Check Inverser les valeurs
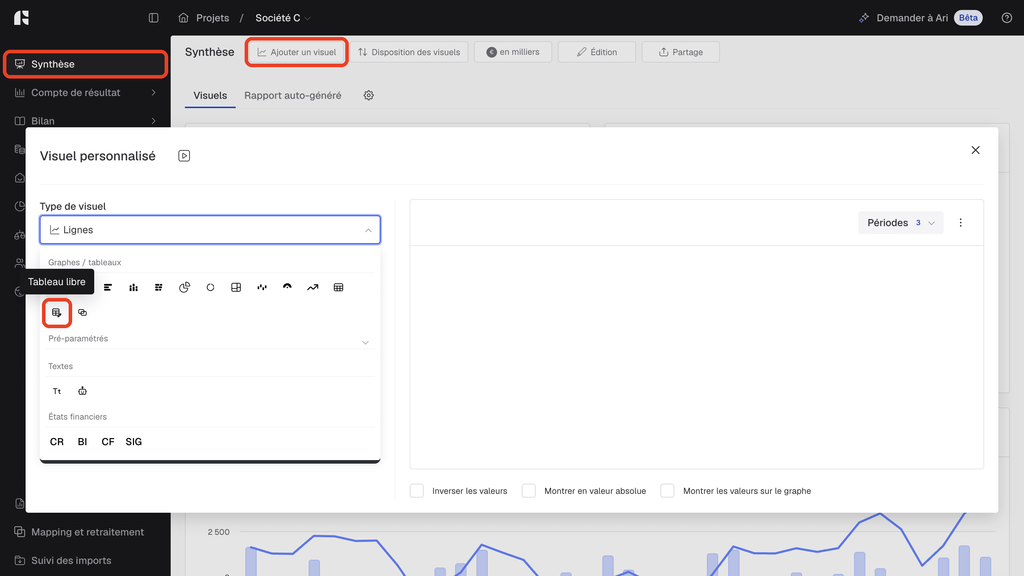1024x576 pixels. [x=417, y=491]
